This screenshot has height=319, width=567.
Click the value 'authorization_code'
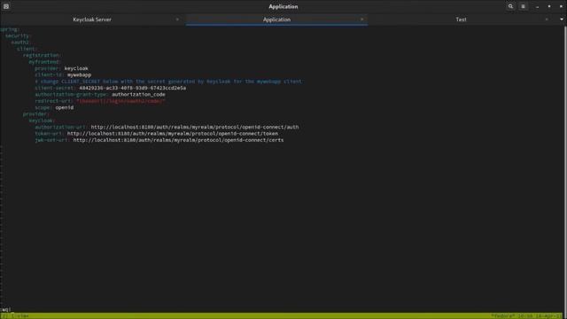(138, 95)
